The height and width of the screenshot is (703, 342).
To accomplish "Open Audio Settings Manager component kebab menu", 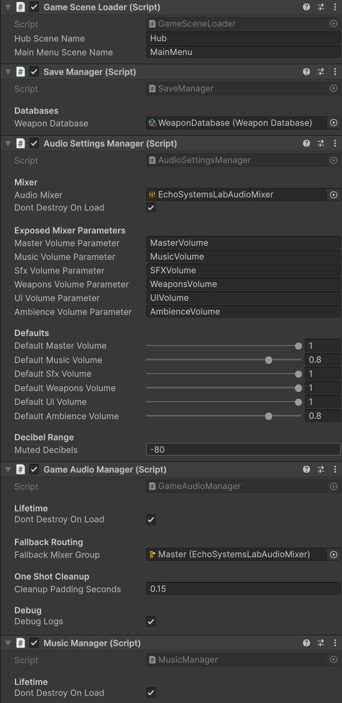I will coord(335,143).
